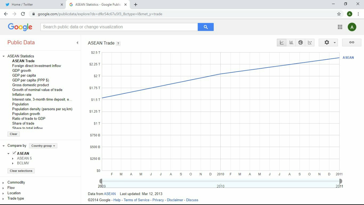This screenshot has width=364, height=205.
Task: Open chart settings gear menu
Action: (x=328, y=42)
